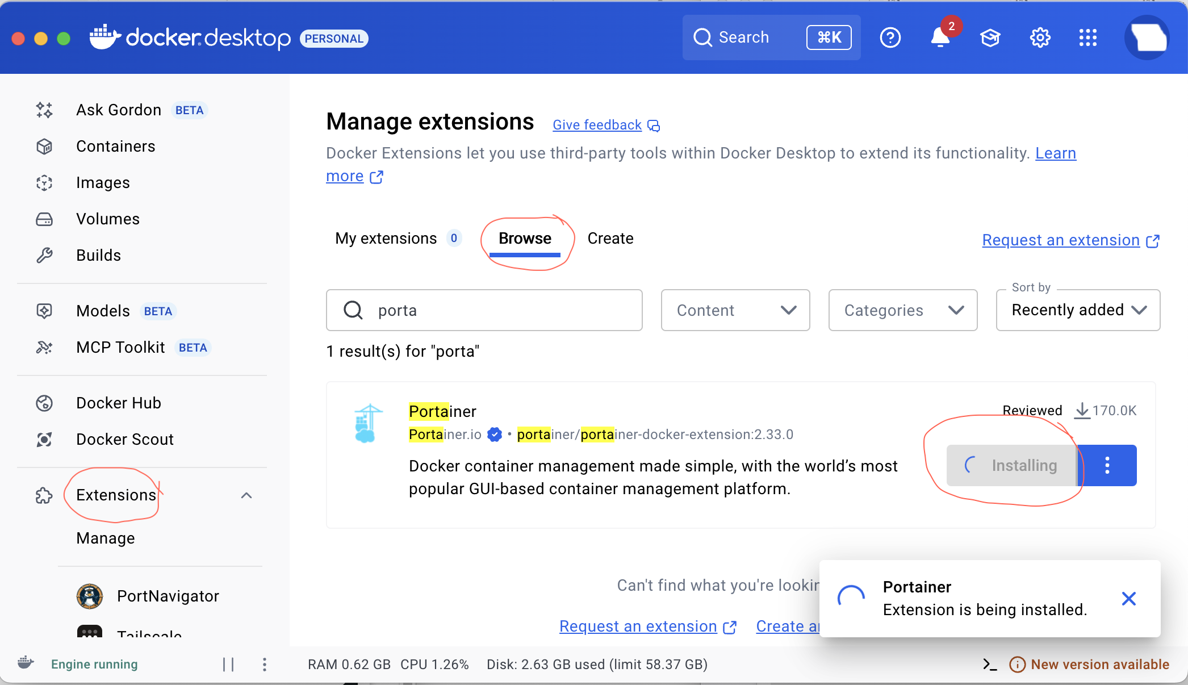The width and height of the screenshot is (1188, 685).
Task: Dismiss the Portainer installing notification
Action: coord(1129,598)
